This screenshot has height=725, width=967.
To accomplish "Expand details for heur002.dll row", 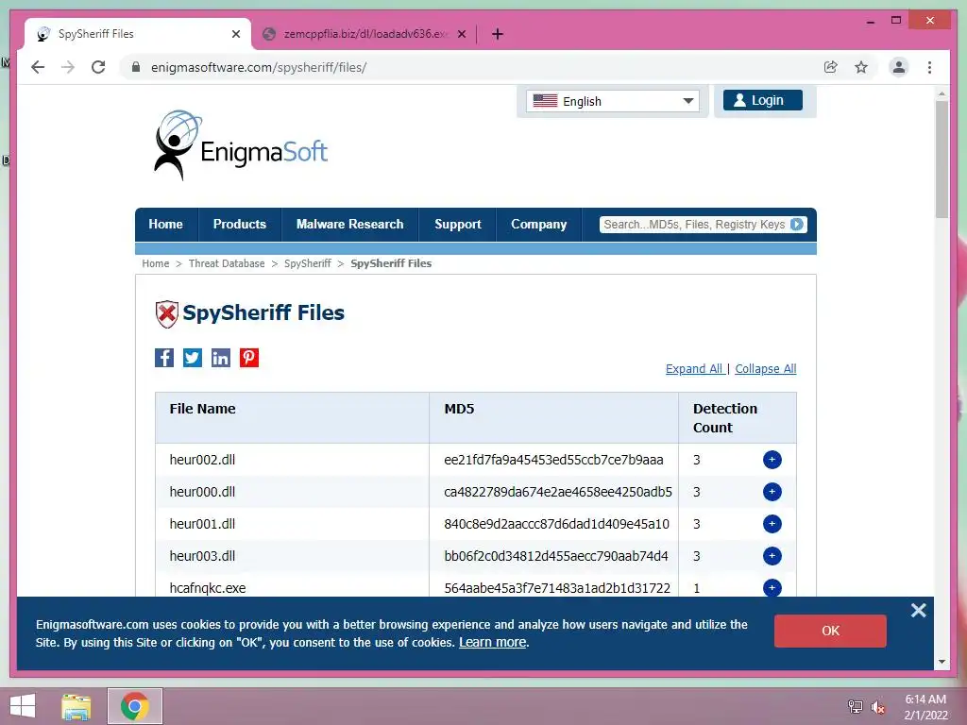I will tap(772, 460).
